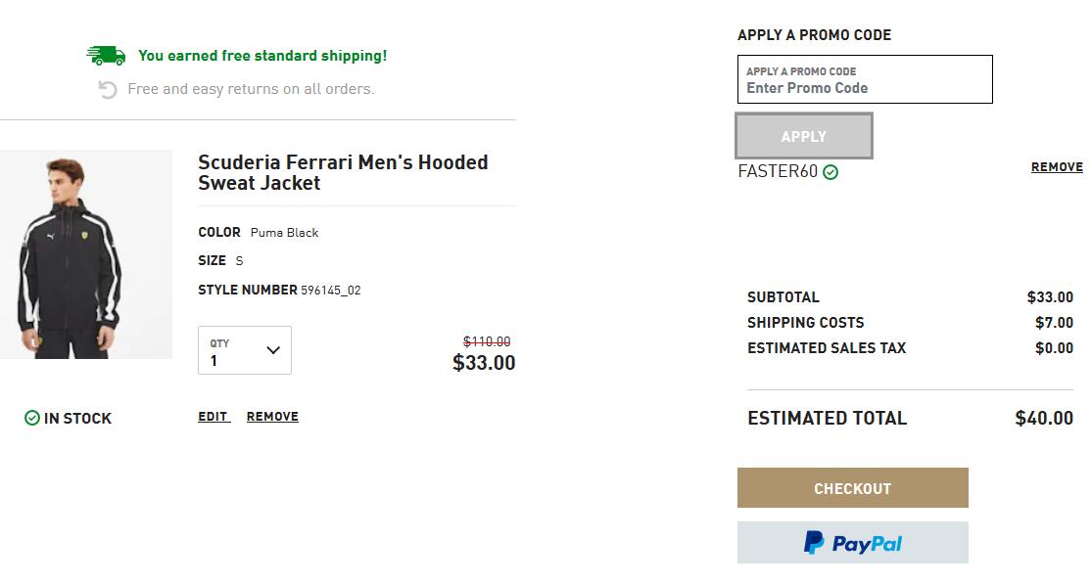This screenshot has height=586, width=1092.
Task: Click the green delivery truck icon
Action: (106, 56)
